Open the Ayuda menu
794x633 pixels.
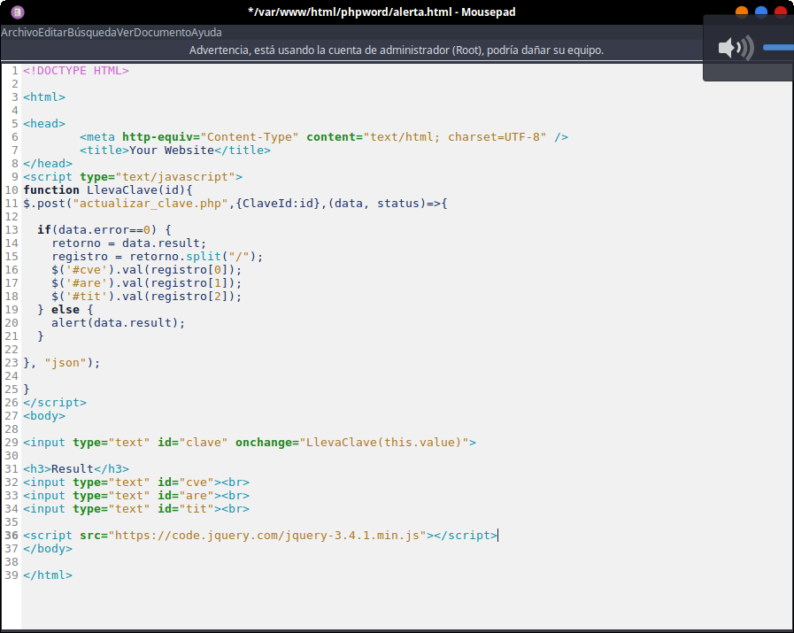[206, 33]
